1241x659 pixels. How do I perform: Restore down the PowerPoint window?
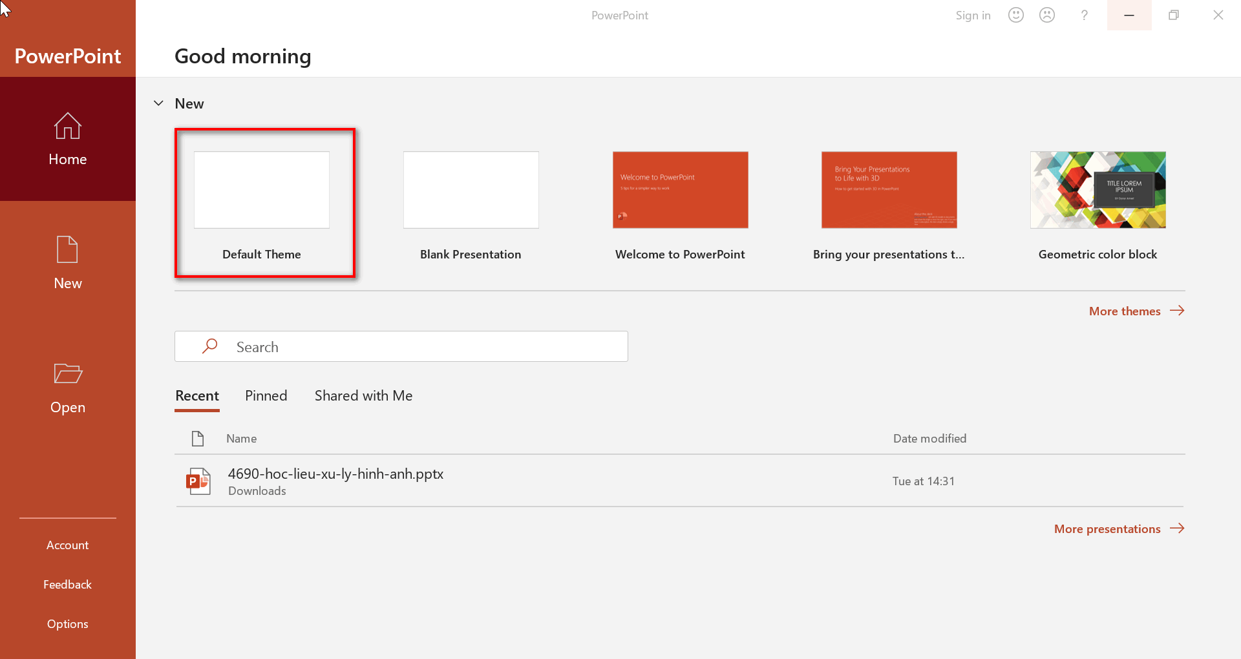1174,15
